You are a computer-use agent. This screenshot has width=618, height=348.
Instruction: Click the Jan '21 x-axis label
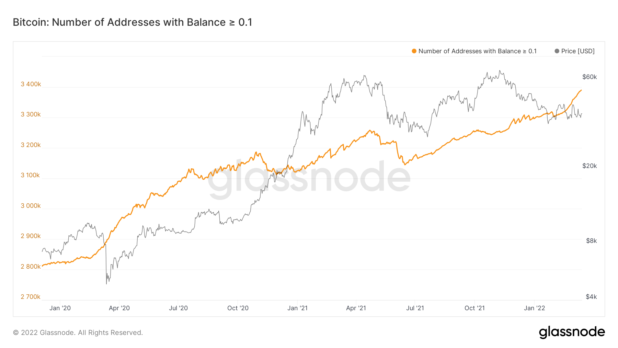(297, 308)
